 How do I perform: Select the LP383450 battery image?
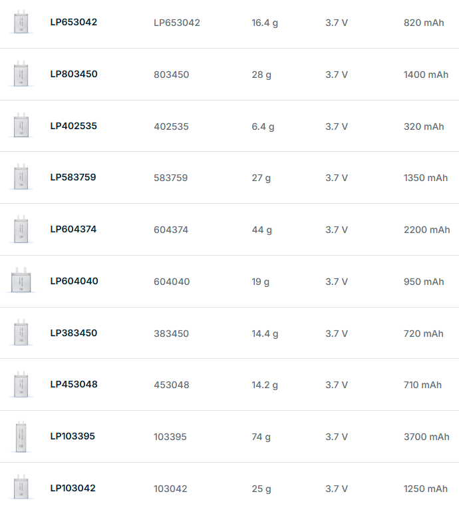coord(21,333)
